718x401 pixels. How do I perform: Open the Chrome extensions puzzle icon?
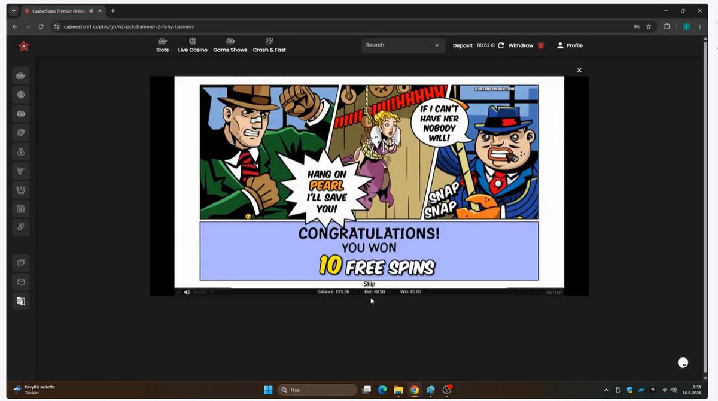[667, 26]
